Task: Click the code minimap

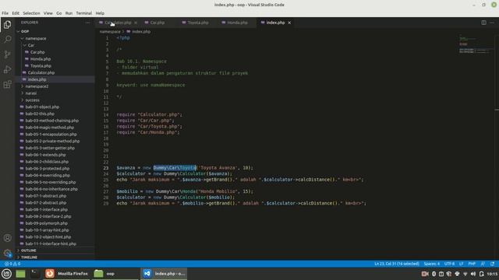Action: 476,44
